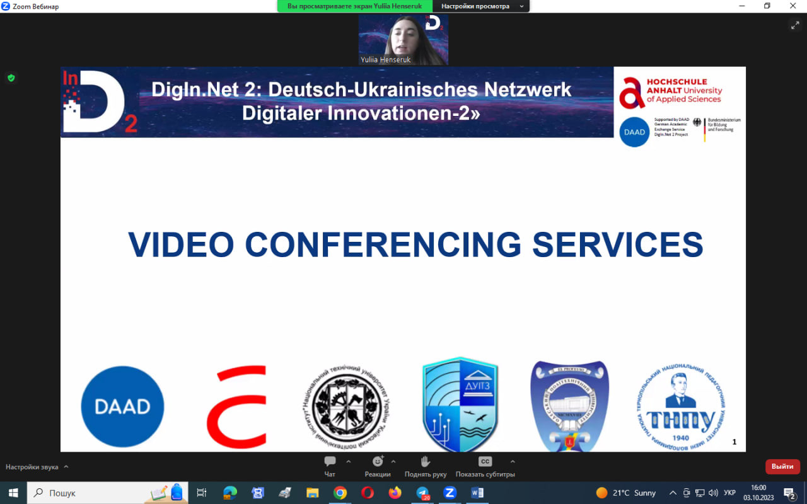Open network settings in system tray
The height and width of the screenshot is (504, 807).
700,493
